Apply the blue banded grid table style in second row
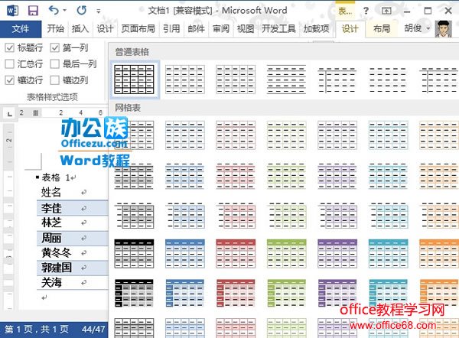This screenshot has width=459, height=338. click(x=184, y=176)
